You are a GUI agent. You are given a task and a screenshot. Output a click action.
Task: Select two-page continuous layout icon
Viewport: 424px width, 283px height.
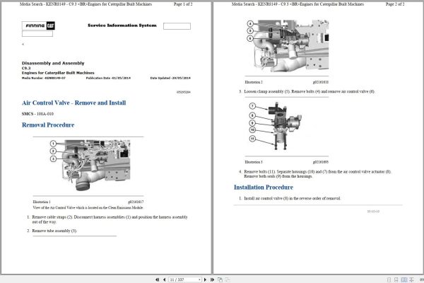[411, 279]
